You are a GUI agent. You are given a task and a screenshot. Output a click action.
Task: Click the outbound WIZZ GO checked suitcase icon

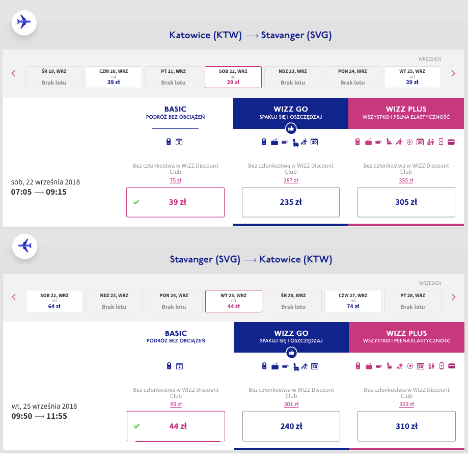pyautogui.click(x=274, y=142)
